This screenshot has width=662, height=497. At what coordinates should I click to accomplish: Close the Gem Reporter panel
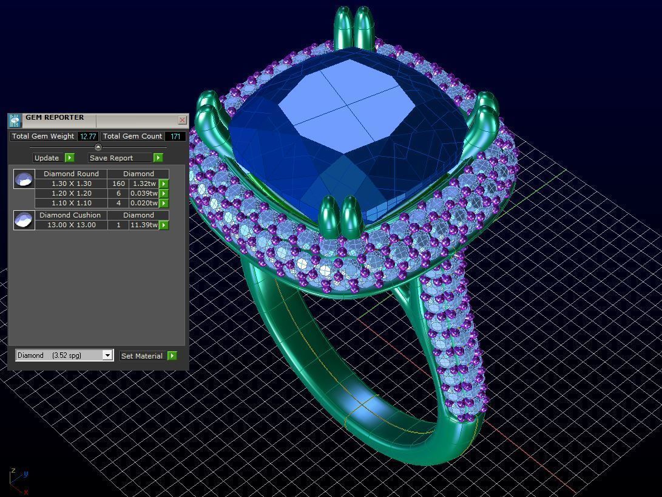tap(183, 120)
